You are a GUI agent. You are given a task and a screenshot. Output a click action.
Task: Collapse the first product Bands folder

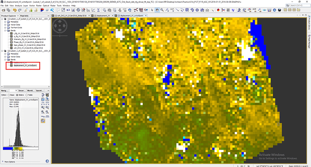click(5, 31)
